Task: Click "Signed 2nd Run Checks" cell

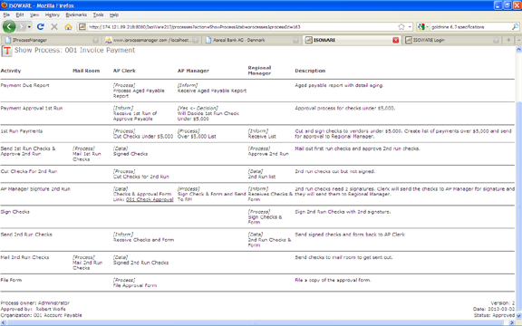Action: coord(140,263)
